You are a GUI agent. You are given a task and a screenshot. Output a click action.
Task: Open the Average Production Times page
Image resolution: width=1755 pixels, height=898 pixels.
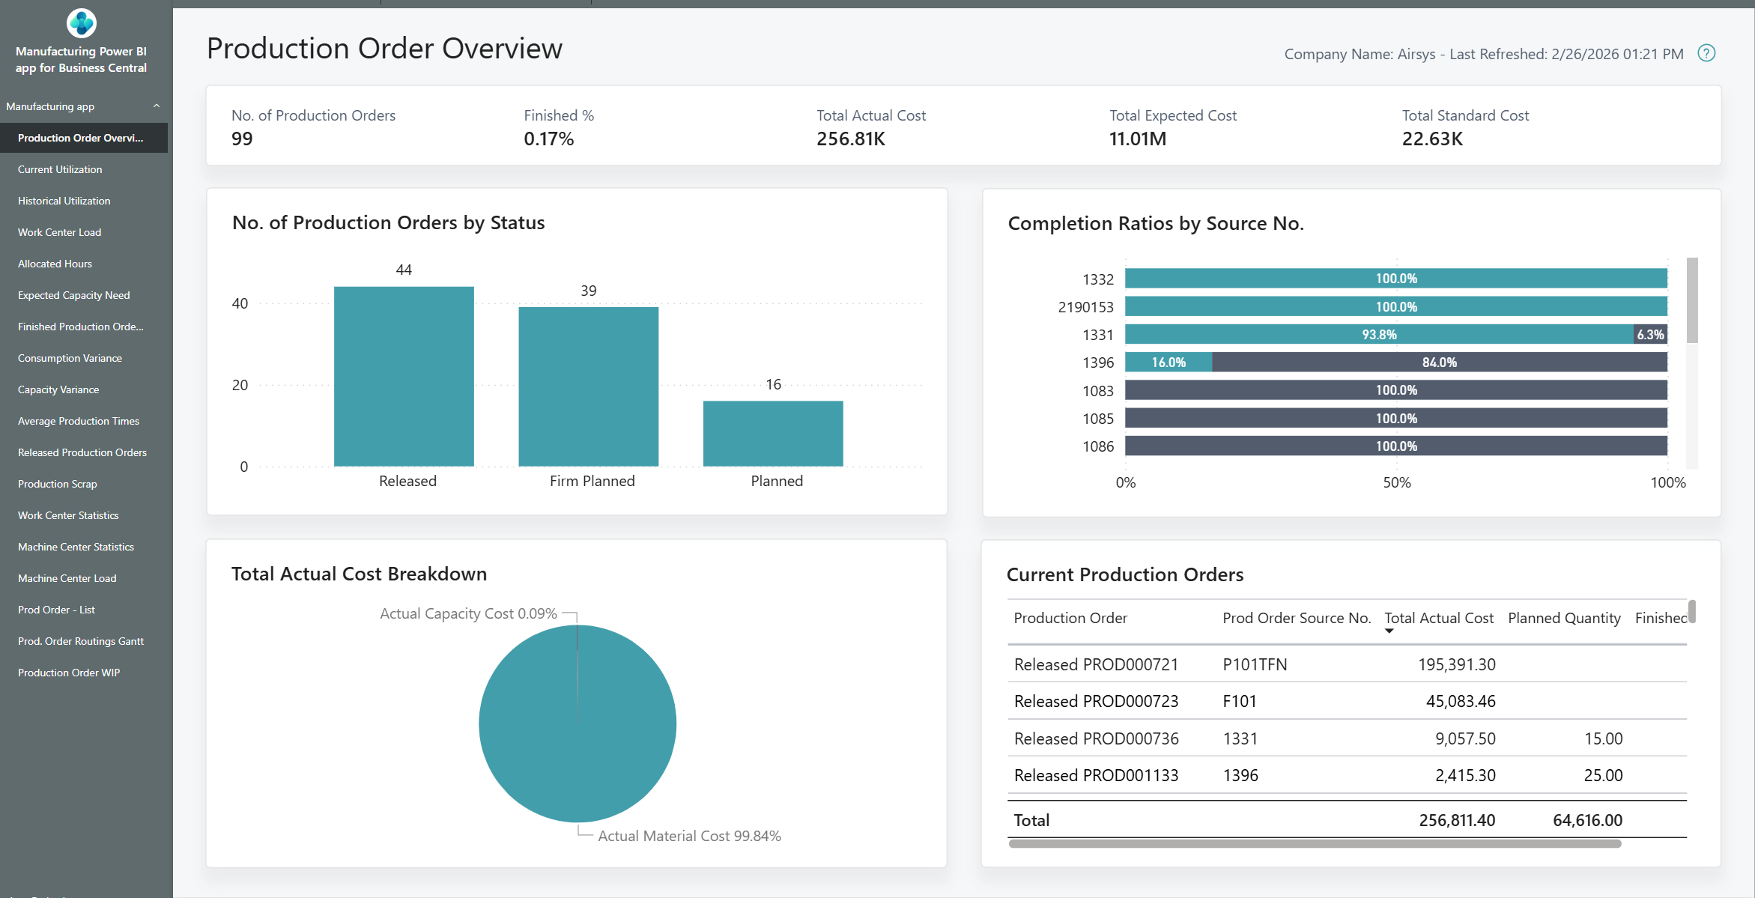[x=78, y=421]
